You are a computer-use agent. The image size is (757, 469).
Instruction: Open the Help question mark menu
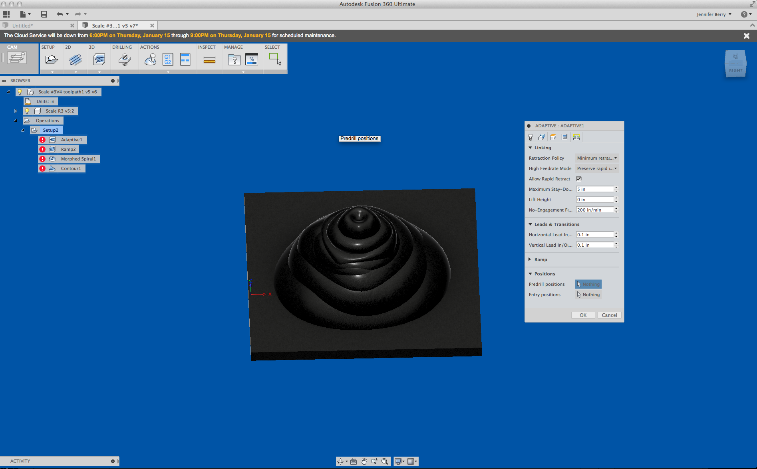tap(746, 14)
